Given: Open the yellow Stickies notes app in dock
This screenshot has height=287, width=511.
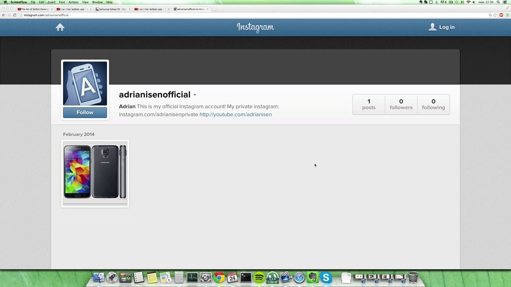Looking at the screenshot, I should click(152, 277).
